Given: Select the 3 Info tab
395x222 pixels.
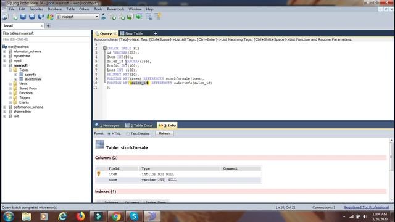Looking at the screenshot, I should click(x=167, y=125).
